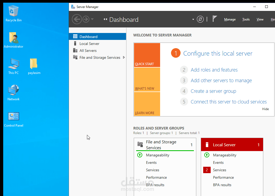Click Manageability in Local Server tile

click(x=224, y=155)
